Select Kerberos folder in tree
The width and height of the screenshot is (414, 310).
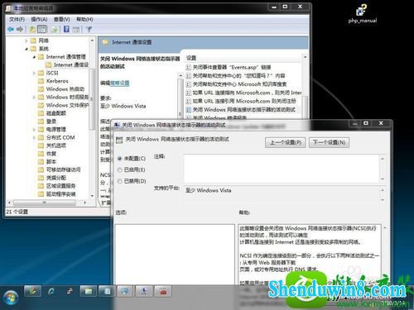tap(53, 81)
